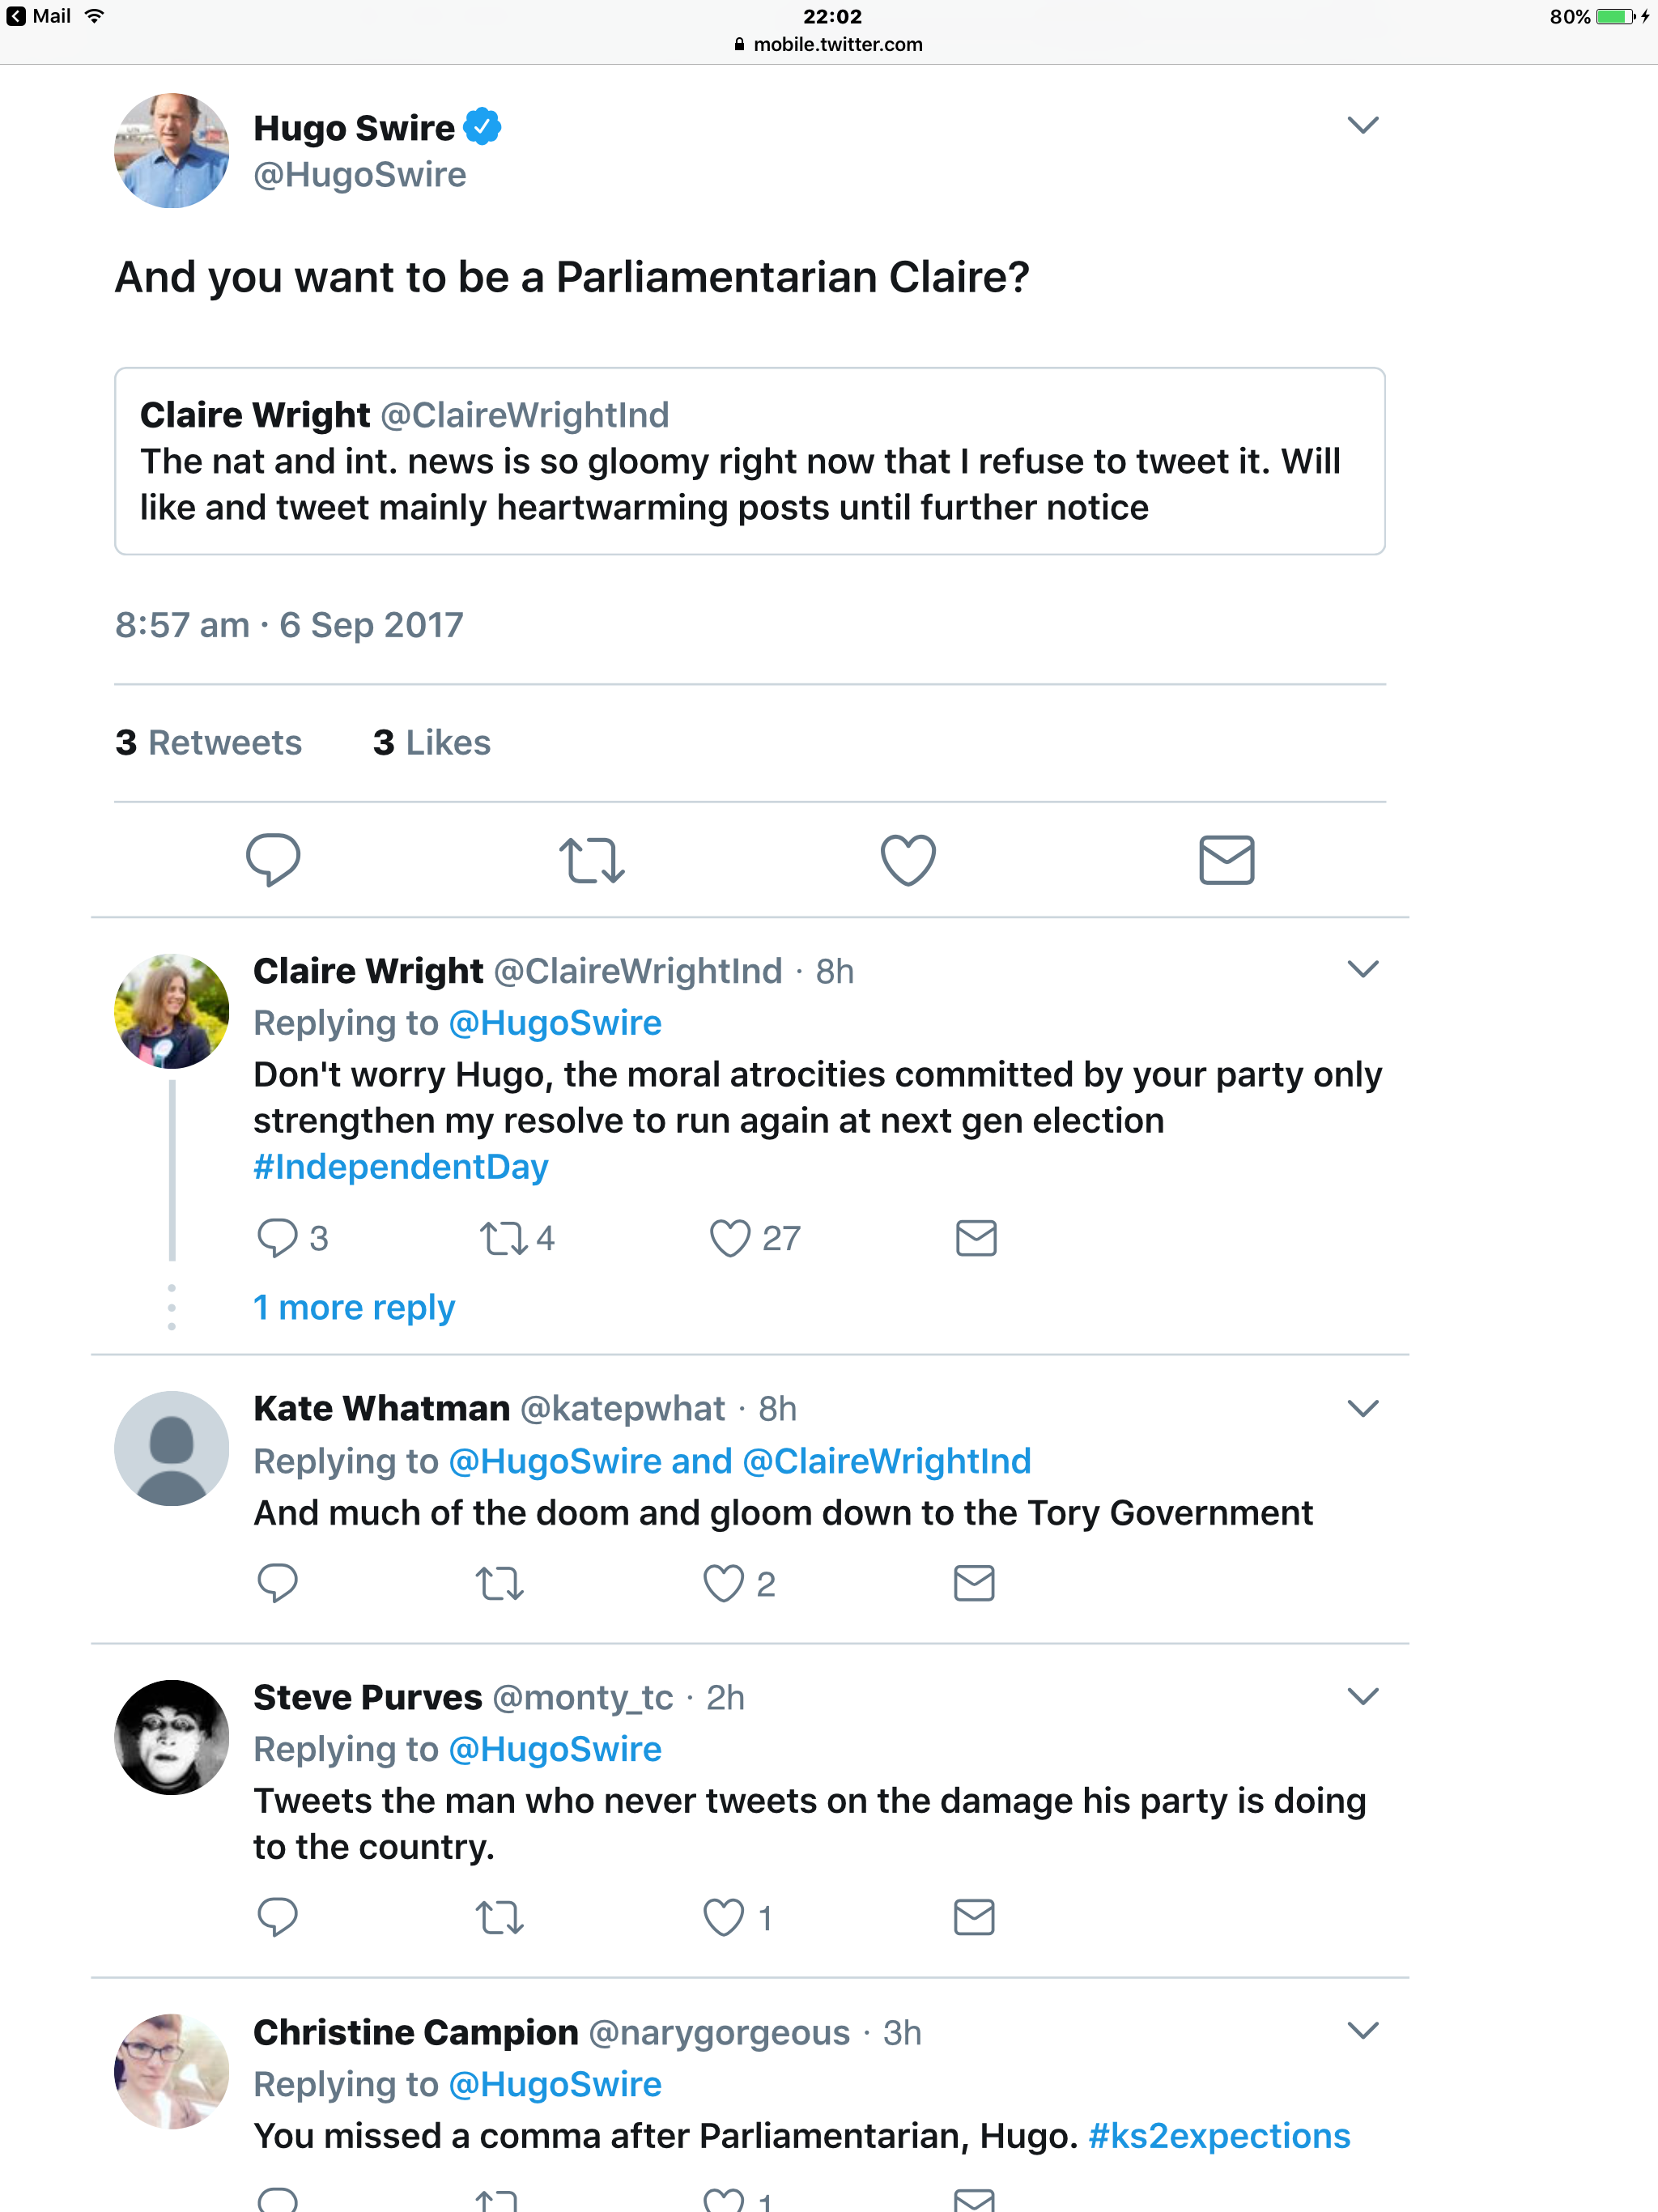Screen dimensions: 1658x2212
Task: Reply to Steve Purves's tweet
Action: pyautogui.click(x=277, y=1917)
